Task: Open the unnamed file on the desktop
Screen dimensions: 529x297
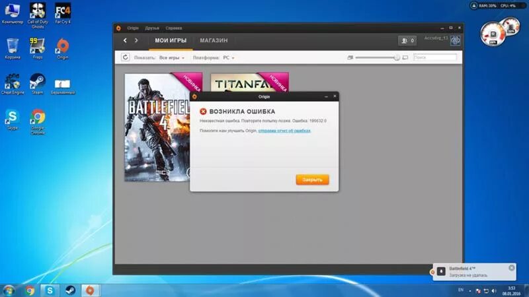Action: [x=63, y=86]
